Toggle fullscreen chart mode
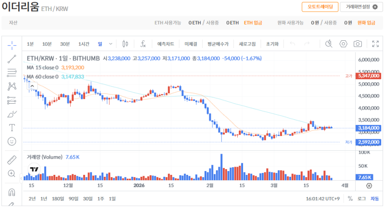 (x=375, y=44)
